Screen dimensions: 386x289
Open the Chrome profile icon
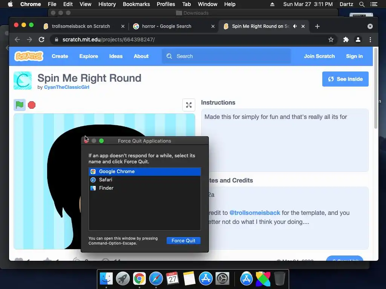click(358, 40)
